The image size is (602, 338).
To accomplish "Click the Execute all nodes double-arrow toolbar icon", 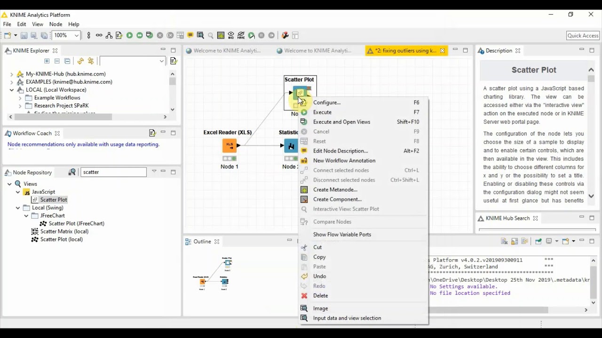I will coord(140,35).
